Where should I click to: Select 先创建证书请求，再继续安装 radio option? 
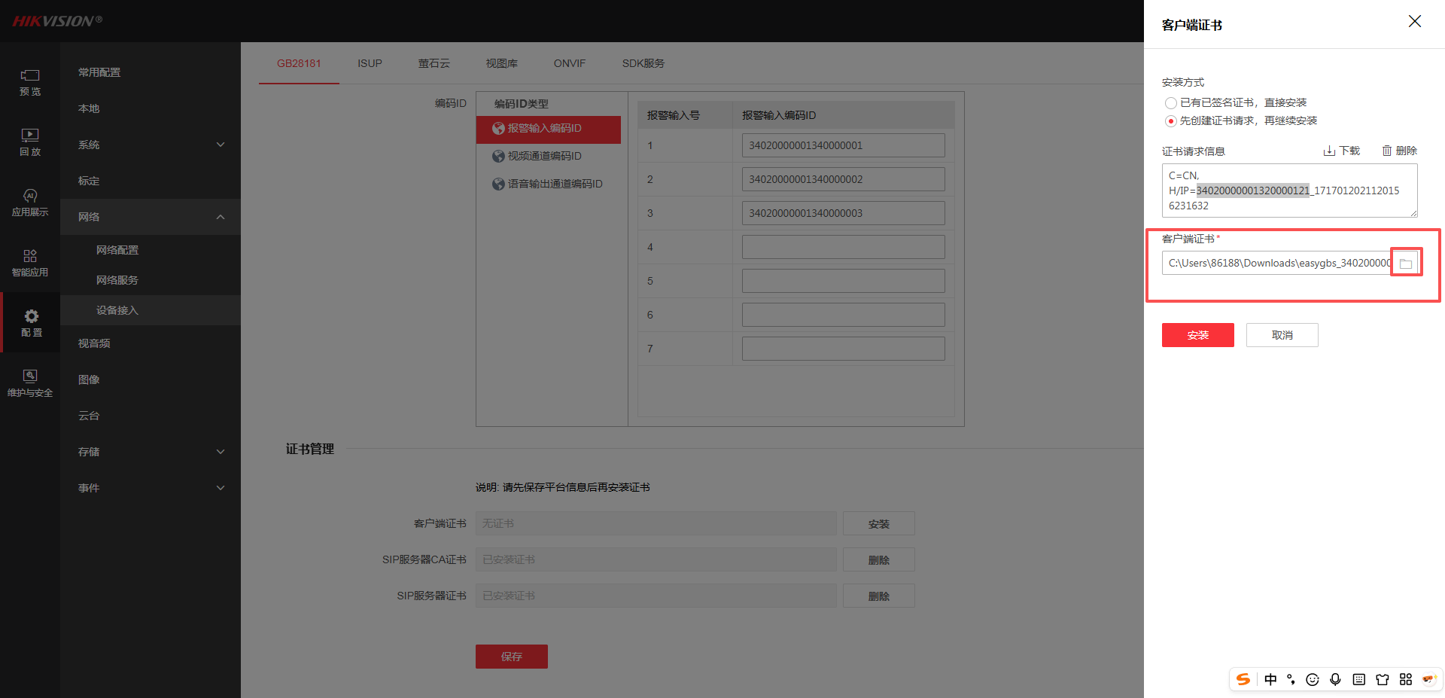pos(1170,121)
